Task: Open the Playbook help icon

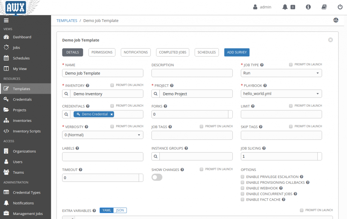Action: pyautogui.click(x=265, y=86)
